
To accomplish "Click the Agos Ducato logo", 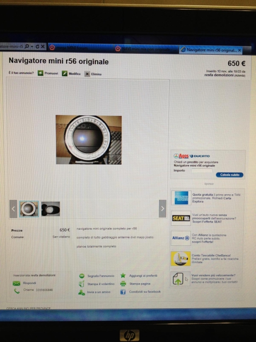I will [x=191, y=156].
